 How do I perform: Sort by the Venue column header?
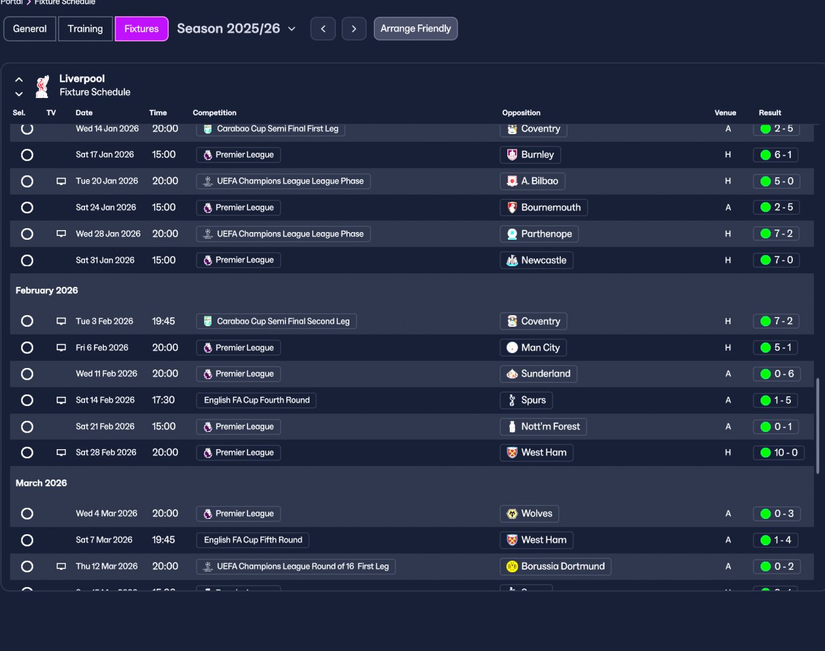(725, 113)
